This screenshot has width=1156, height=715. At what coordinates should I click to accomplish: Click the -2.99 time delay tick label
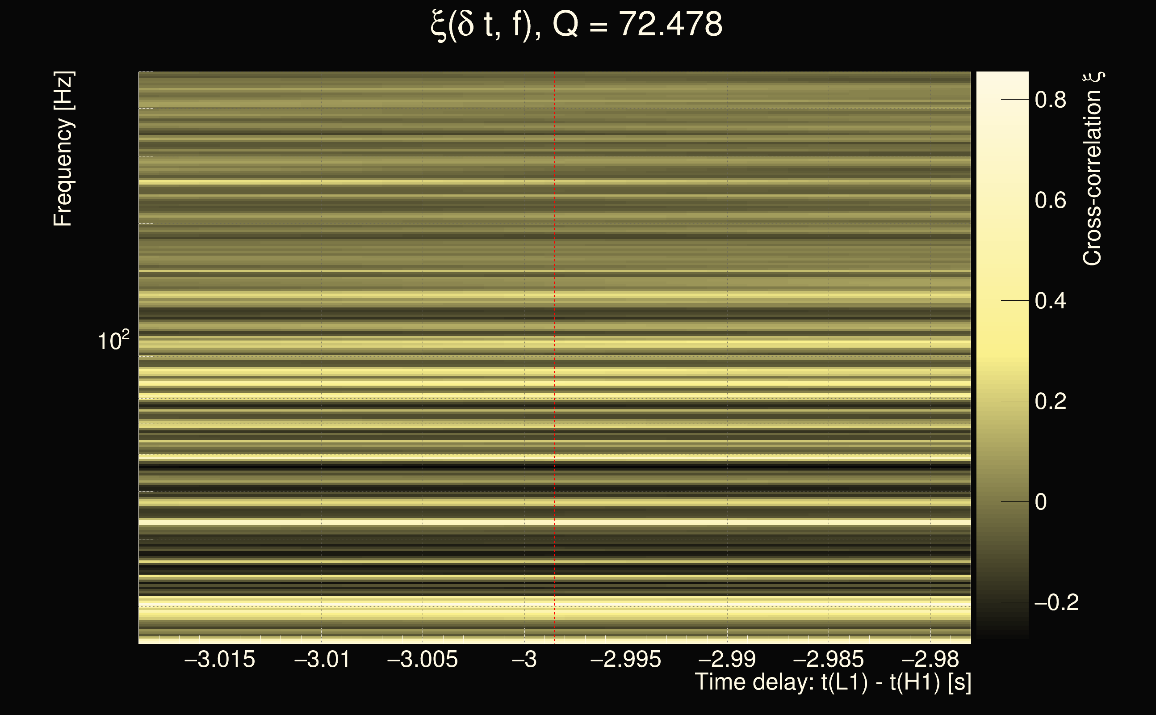[727, 659]
